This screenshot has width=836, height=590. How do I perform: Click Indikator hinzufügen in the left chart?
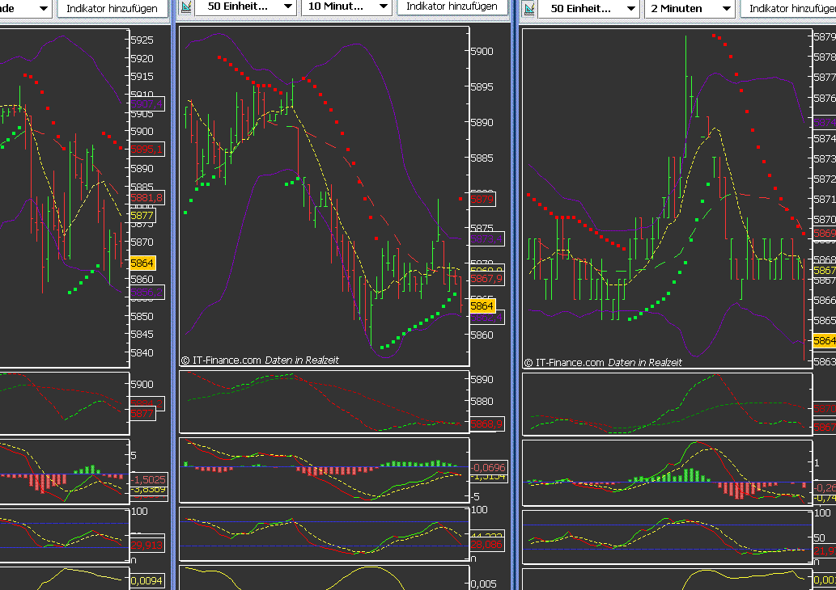click(x=112, y=9)
